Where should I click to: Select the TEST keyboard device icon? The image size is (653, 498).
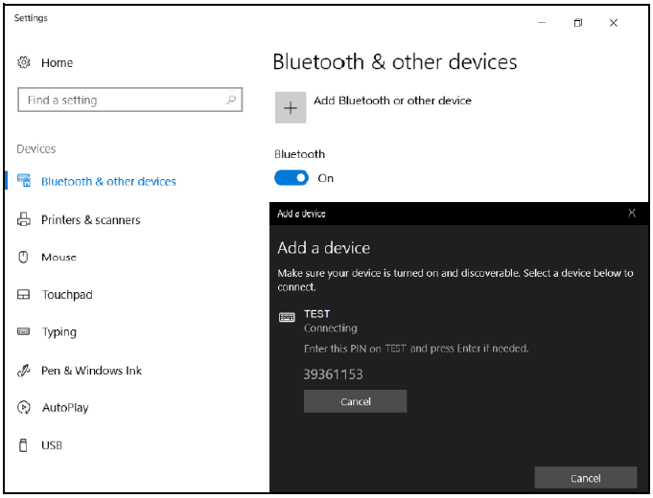coord(287,317)
